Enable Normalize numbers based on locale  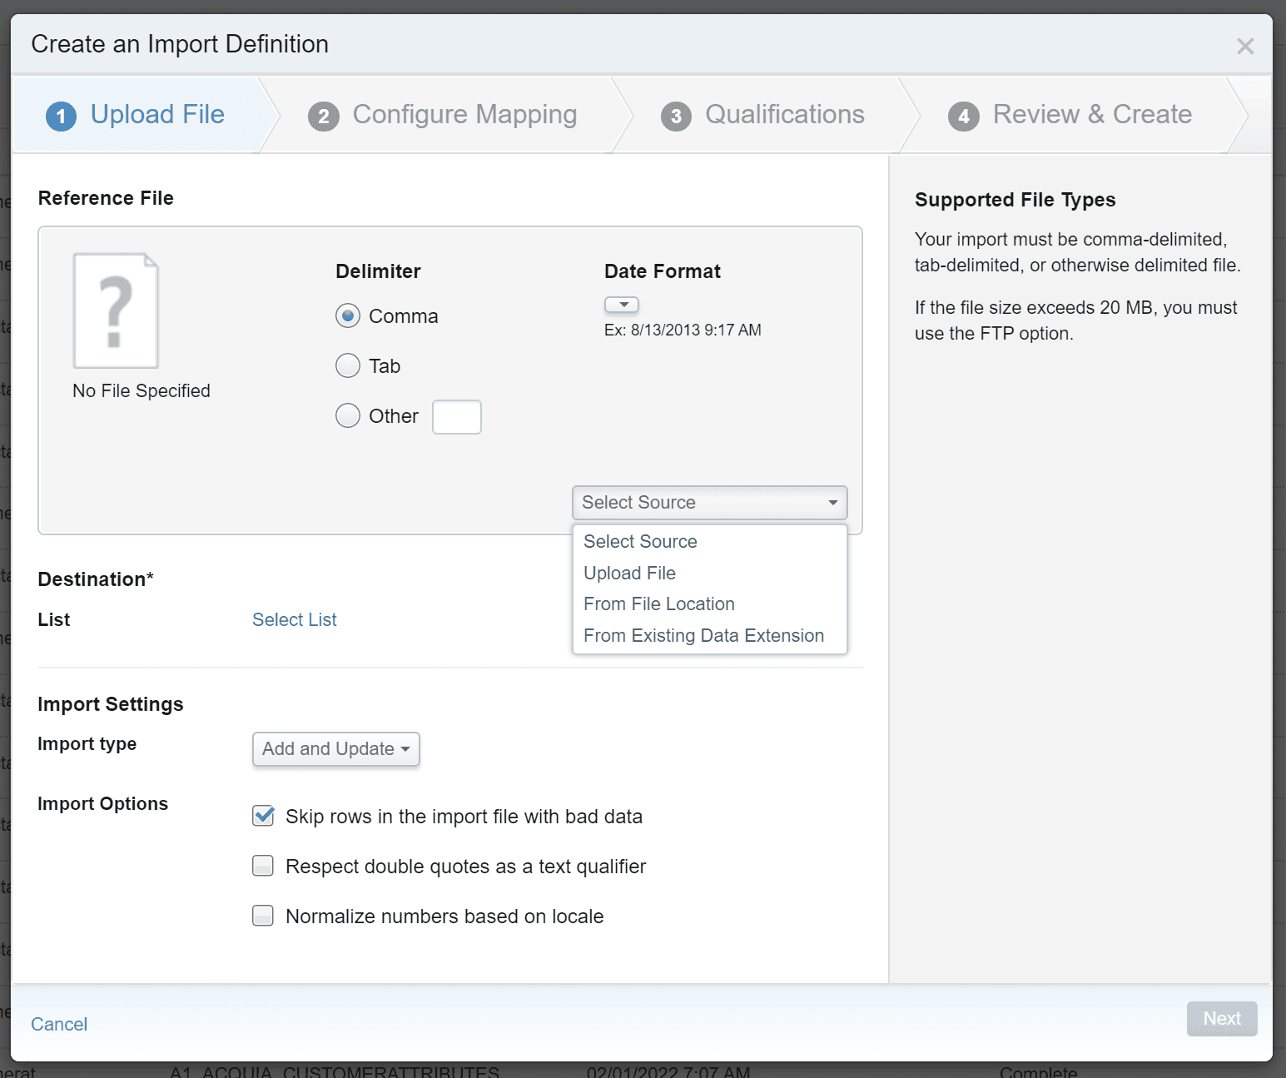(x=263, y=917)
